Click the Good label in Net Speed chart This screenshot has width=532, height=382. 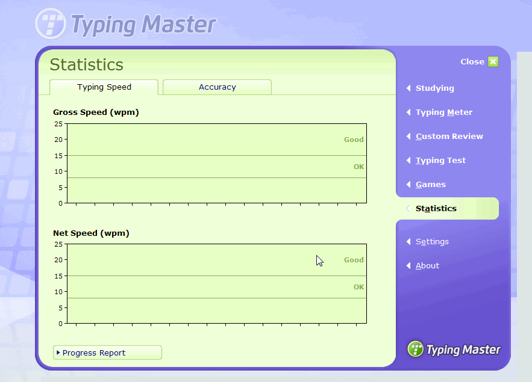point(354,260)
